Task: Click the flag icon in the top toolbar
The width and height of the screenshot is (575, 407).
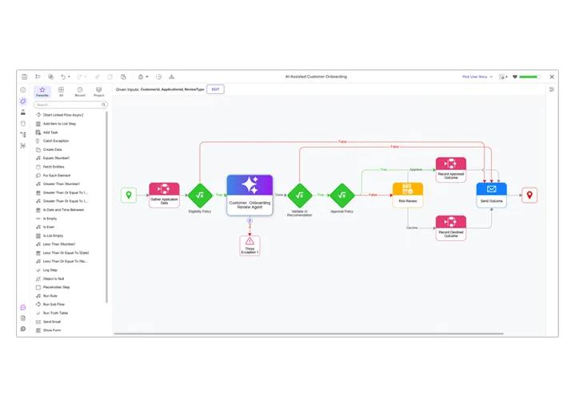Action: (x=38, y=77)
